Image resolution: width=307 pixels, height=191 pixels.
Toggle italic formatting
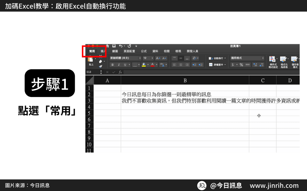[x=119, y=65]
